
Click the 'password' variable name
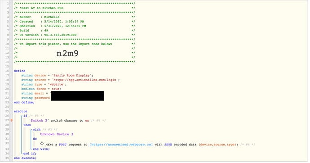click(x=42, y=98)
